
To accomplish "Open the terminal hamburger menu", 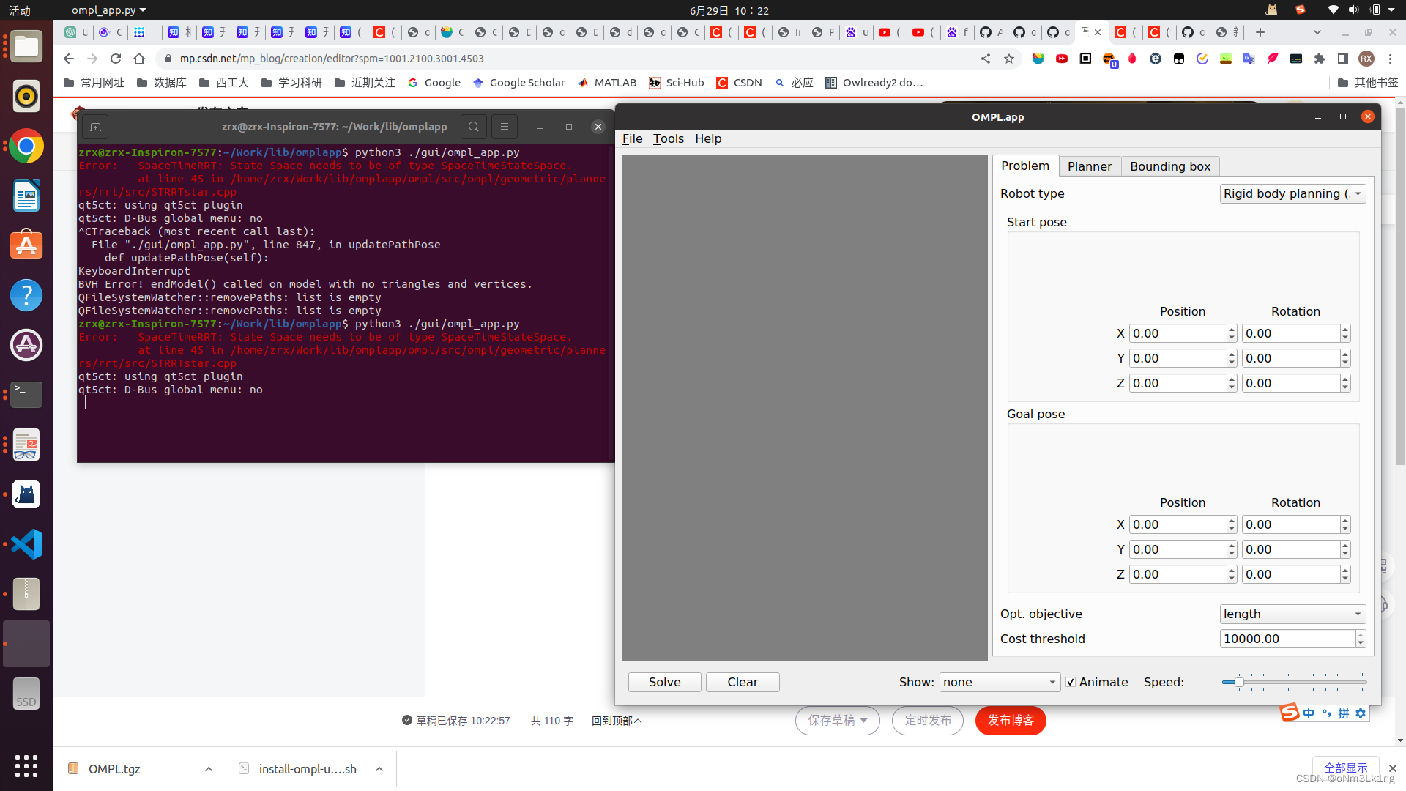I will [504, 126].
